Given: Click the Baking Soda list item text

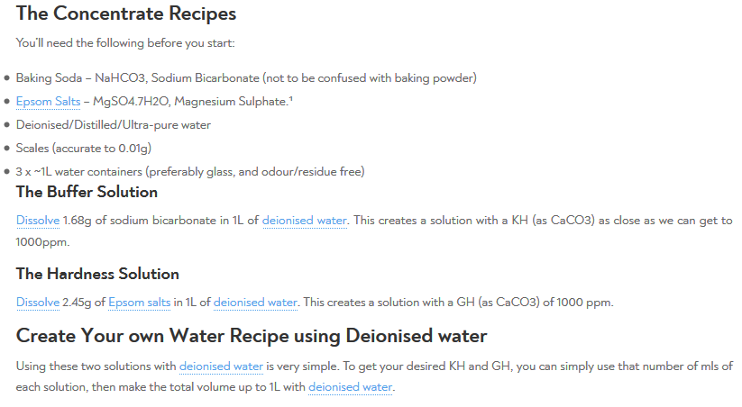Looking at the screenshot, I should [245, 77].
